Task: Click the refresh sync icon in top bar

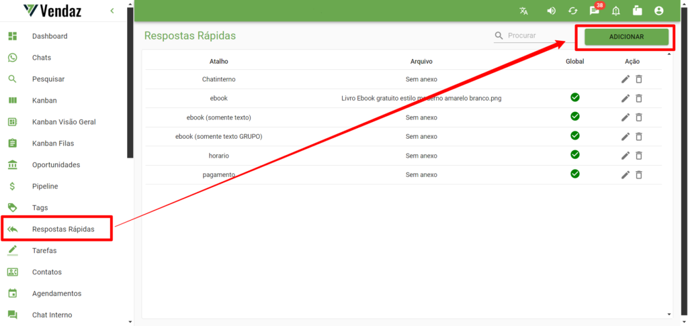Action: (x=572, y=11)
